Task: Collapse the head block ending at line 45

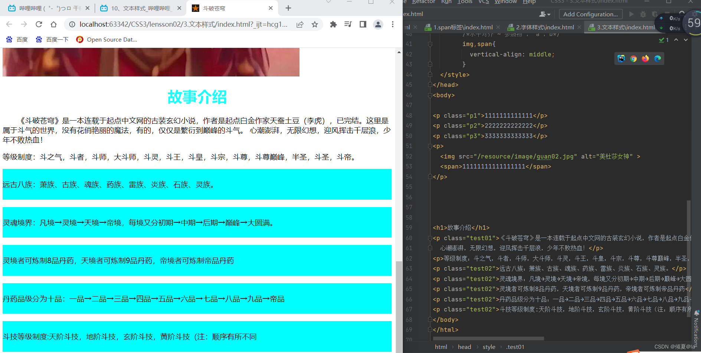Action: pyautogui.click(x=430, y=85)
